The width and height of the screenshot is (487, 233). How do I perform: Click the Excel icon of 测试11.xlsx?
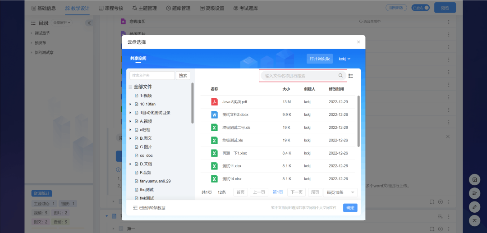click(214, 166)
